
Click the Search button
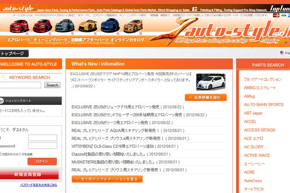52,85
